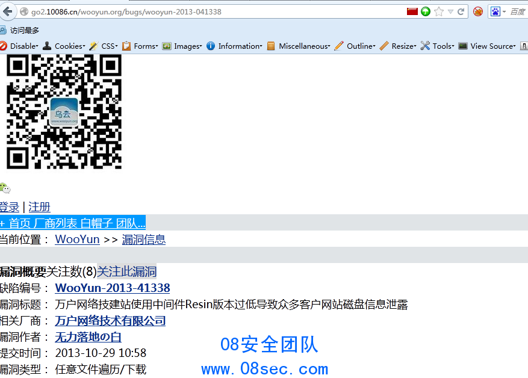Open the Information menu

234,46
